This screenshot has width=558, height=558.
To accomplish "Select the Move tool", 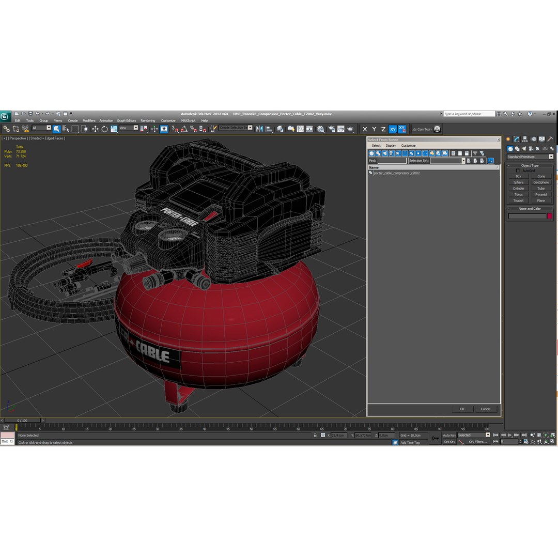I will [95, 129].
